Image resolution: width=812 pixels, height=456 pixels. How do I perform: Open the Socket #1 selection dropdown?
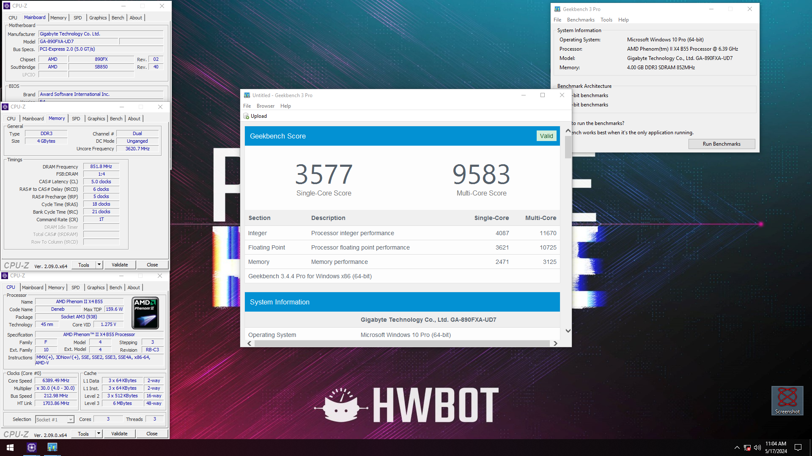(71, 419)
